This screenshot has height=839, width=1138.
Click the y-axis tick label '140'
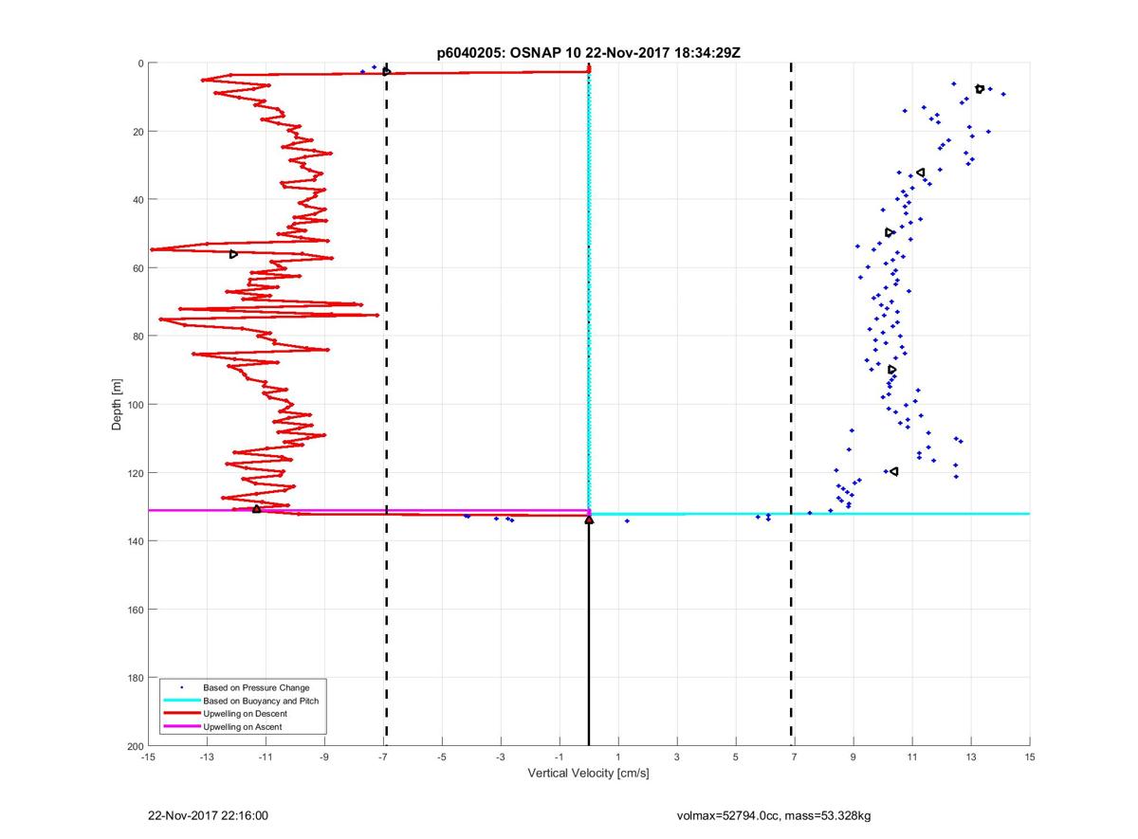pos(135,541)
